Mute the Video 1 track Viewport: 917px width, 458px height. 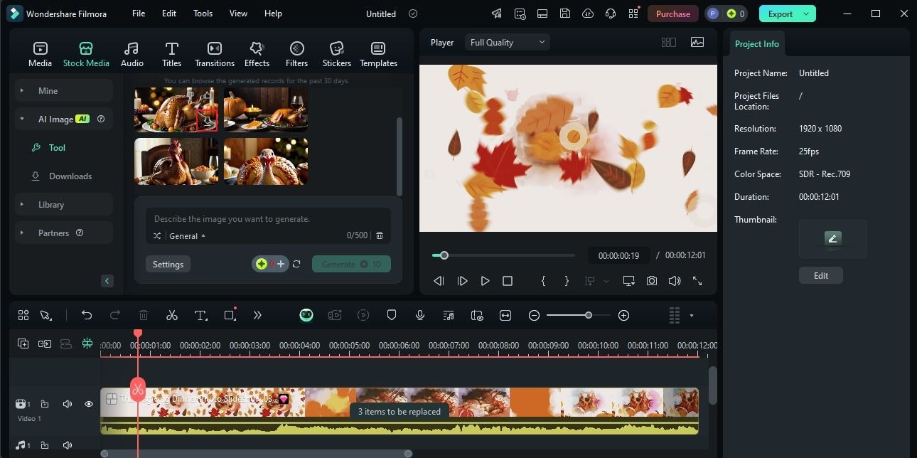click(x=68, y=404)
